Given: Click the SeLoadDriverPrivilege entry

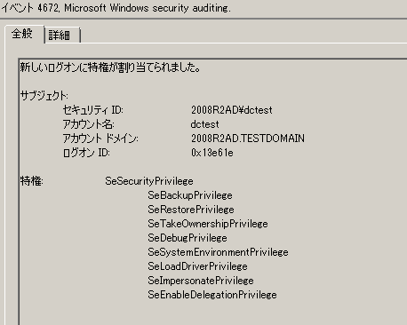Looking at the screenshot, I should [x=197, y=266].
